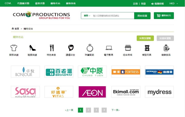Jump to page 4 in pagination
185x117 pixels.
pos(104,110)
